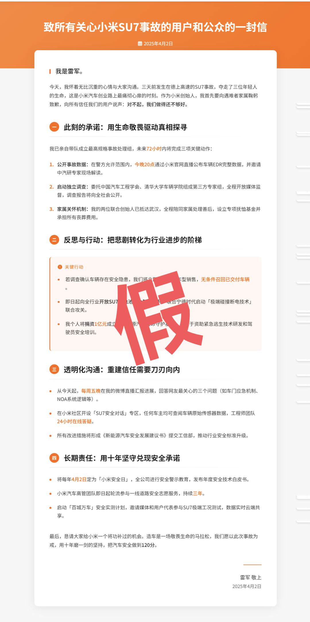The height and width of the screenshot is (622, 310).
Task: Click the orange circle numbered 二
Action: coord(54,240)
